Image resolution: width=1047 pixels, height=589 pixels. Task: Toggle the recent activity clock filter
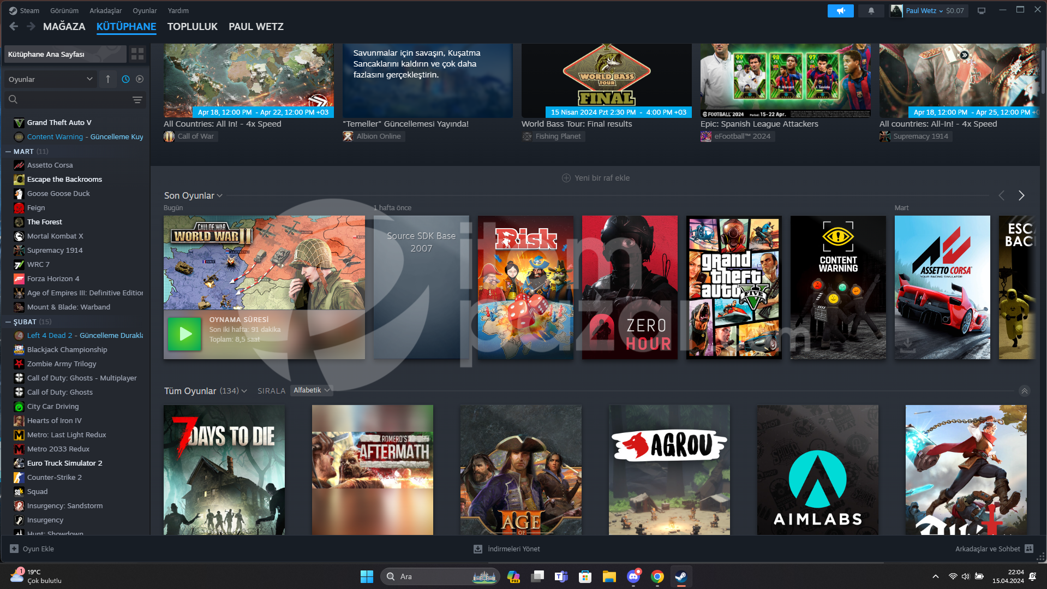[125, 79]
